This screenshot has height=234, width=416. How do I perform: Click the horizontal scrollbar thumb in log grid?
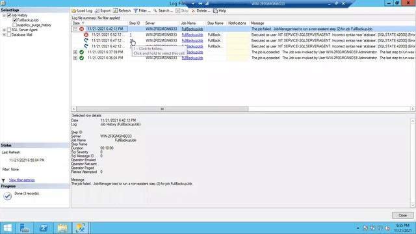point(162,109)
